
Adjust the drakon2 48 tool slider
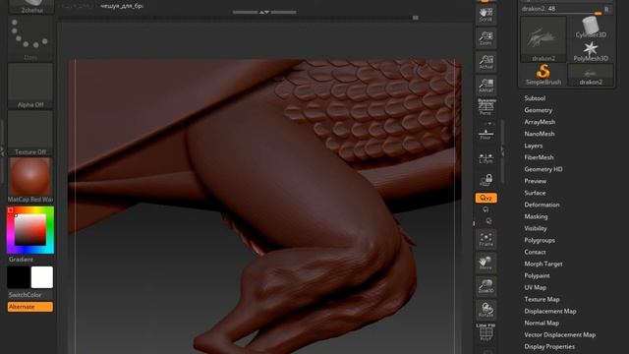tap(561, 9)
